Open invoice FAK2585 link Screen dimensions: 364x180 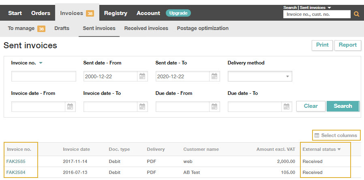(16, 161)
